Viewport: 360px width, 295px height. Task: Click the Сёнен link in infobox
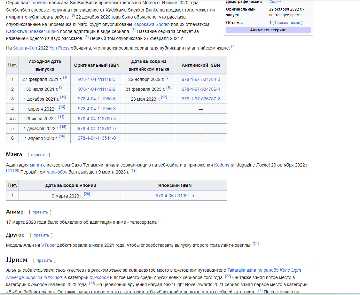pyautogui.click(x=275, y=2)
